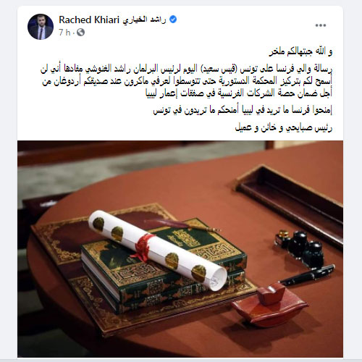Click the rolled paper scroll in photo
Viewport: 362px width, 362px height.
point(157,250)
